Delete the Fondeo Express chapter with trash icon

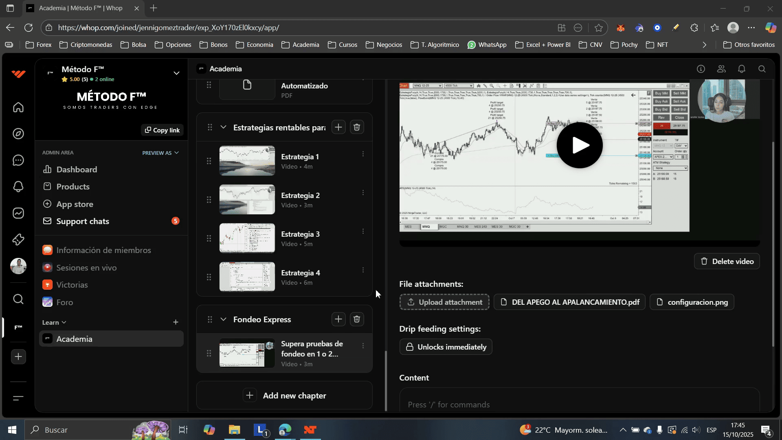pyautogui.click(x=357, y=319)
